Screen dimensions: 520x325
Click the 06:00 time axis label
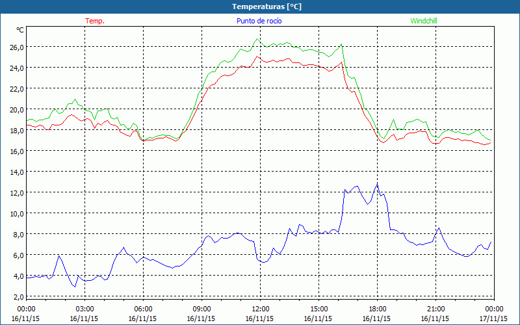coord(143,309)
